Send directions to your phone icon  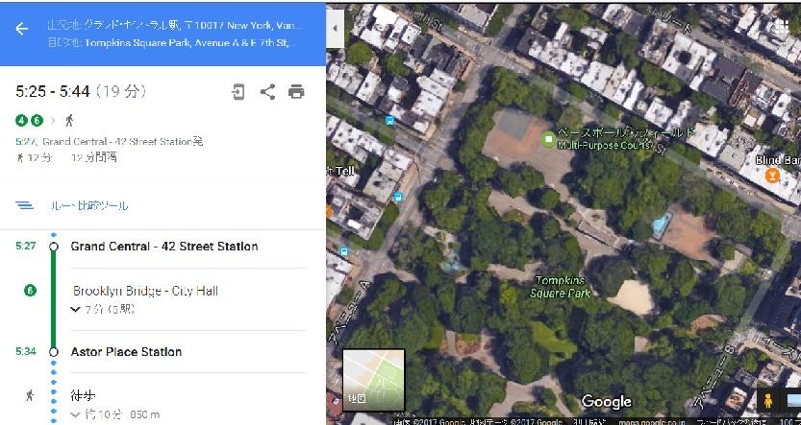pos(238,92)
